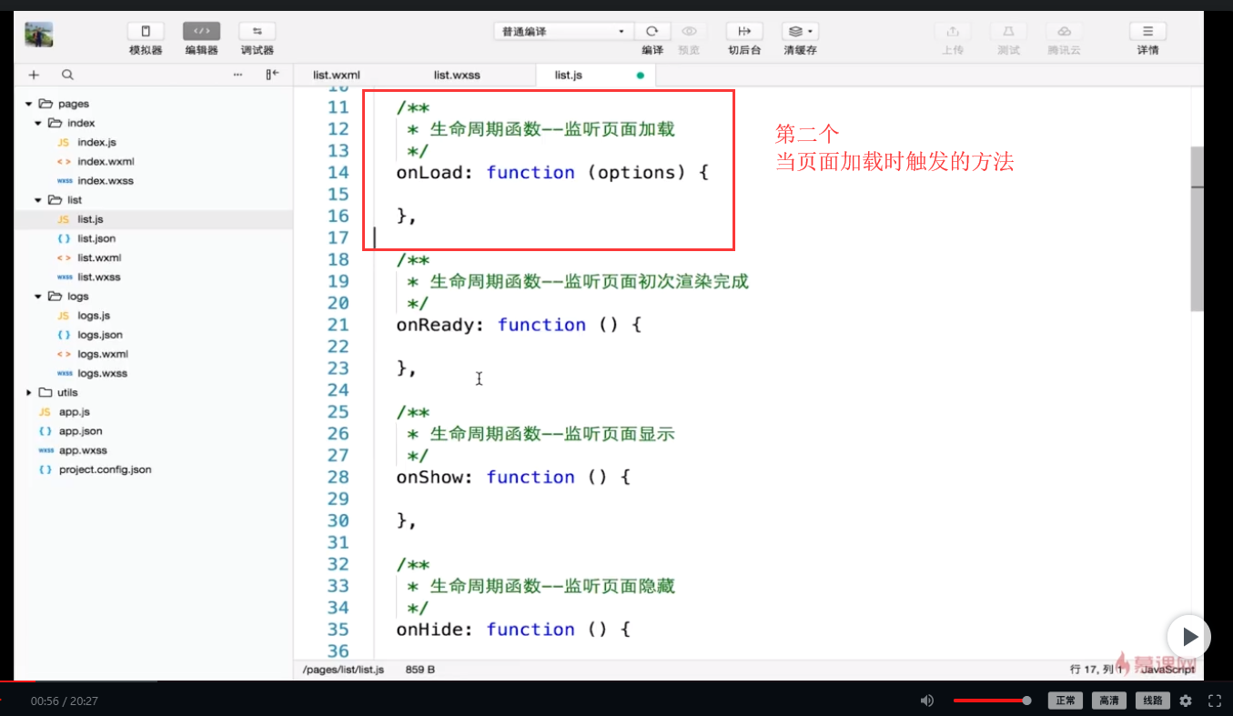This screenshot has width=1233, height=716.
Task: Collapse the list folder
Action: pyautogui.click(x=38, y=200)
